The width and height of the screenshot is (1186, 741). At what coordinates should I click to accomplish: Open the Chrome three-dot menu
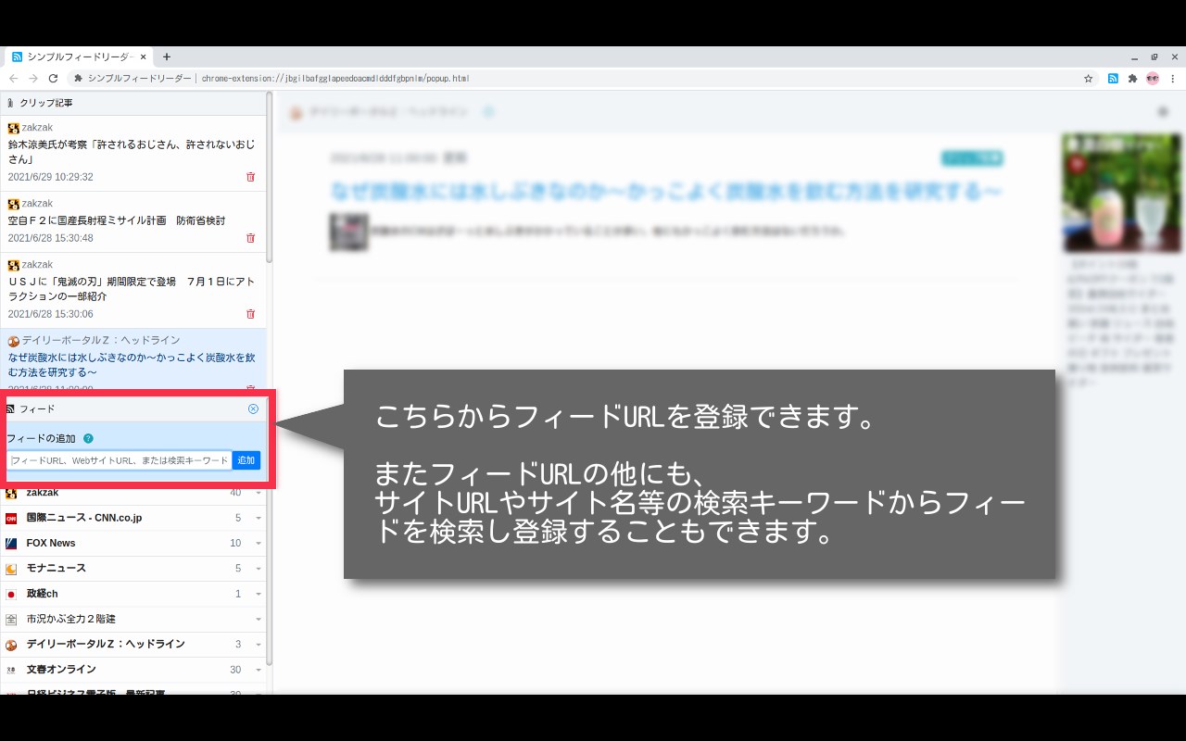[1173, 79]
